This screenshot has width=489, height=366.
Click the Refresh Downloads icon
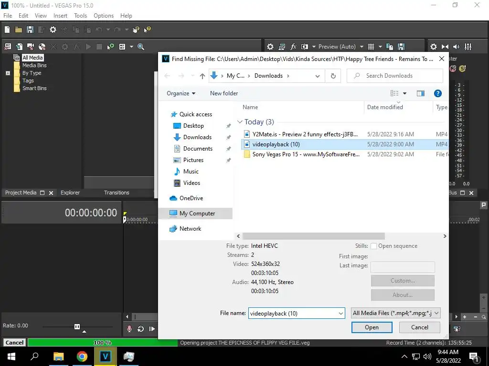click(x=333, y=76)
